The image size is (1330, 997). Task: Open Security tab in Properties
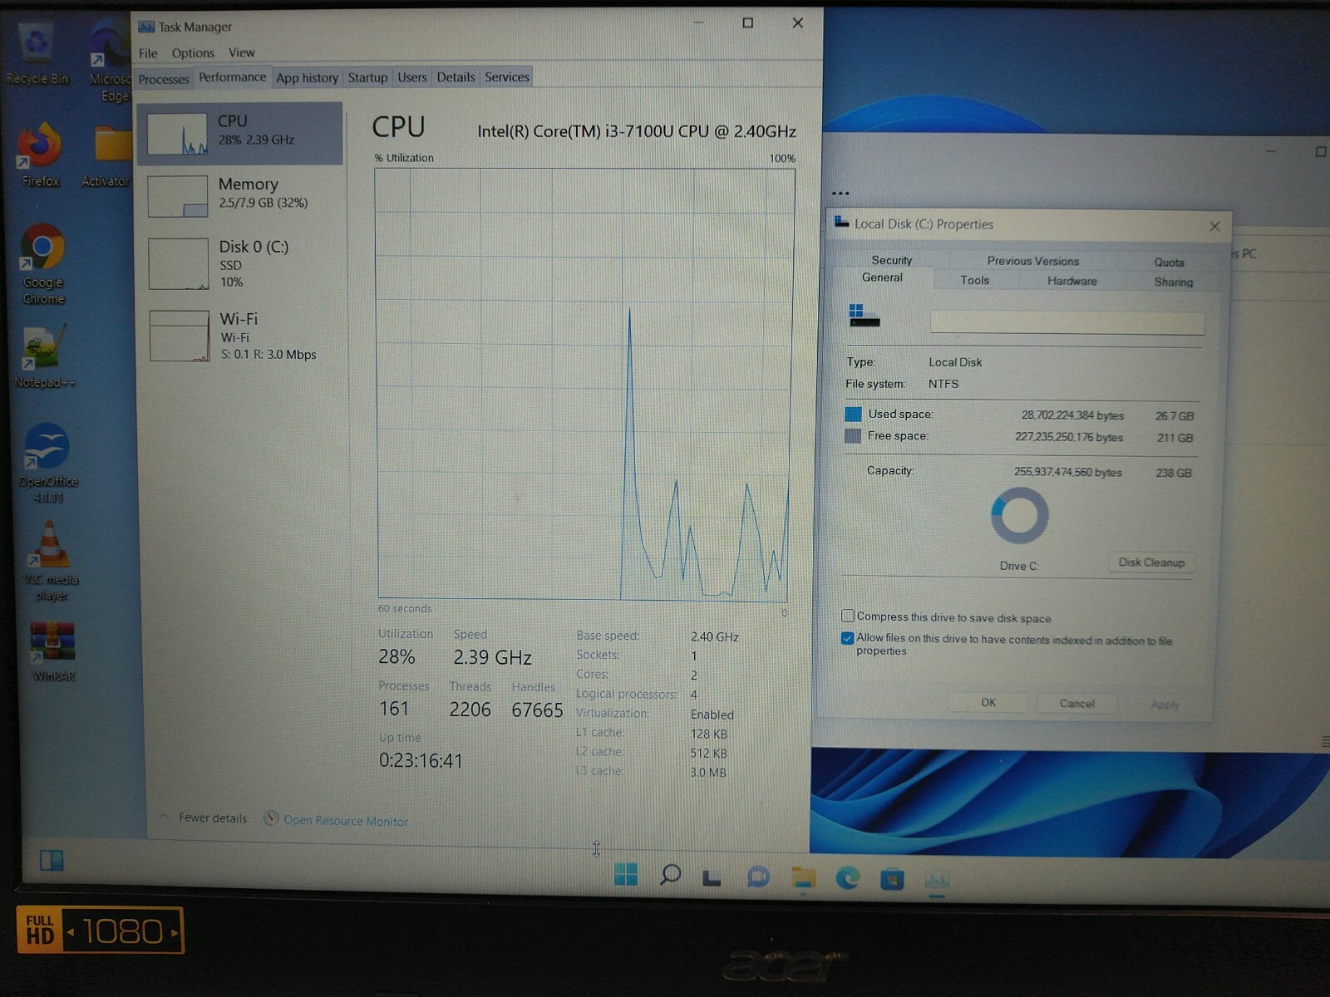tap(891, 260)
